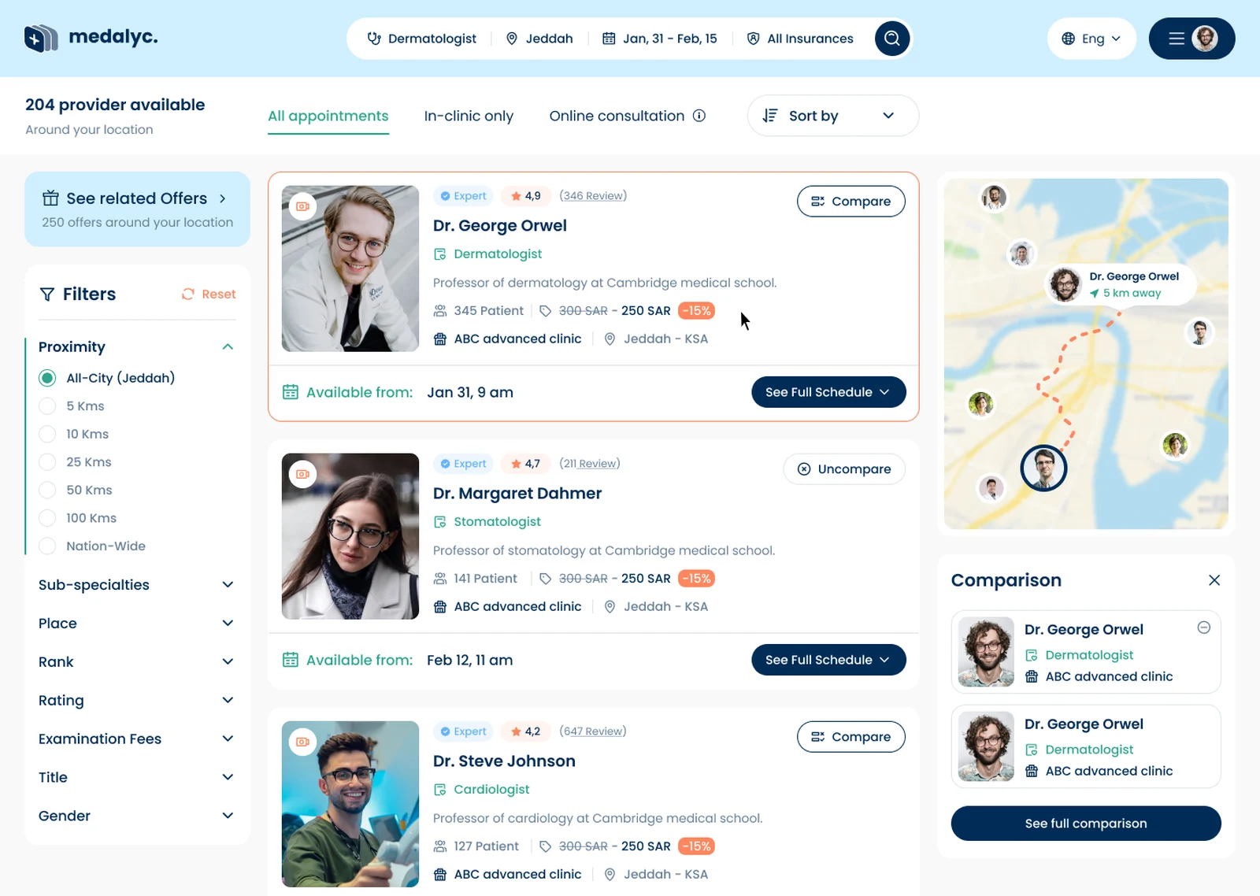Click the info icon beside Online consultation
The width and height of the screenshot is (1260, 896).
[x=699, y=116]
